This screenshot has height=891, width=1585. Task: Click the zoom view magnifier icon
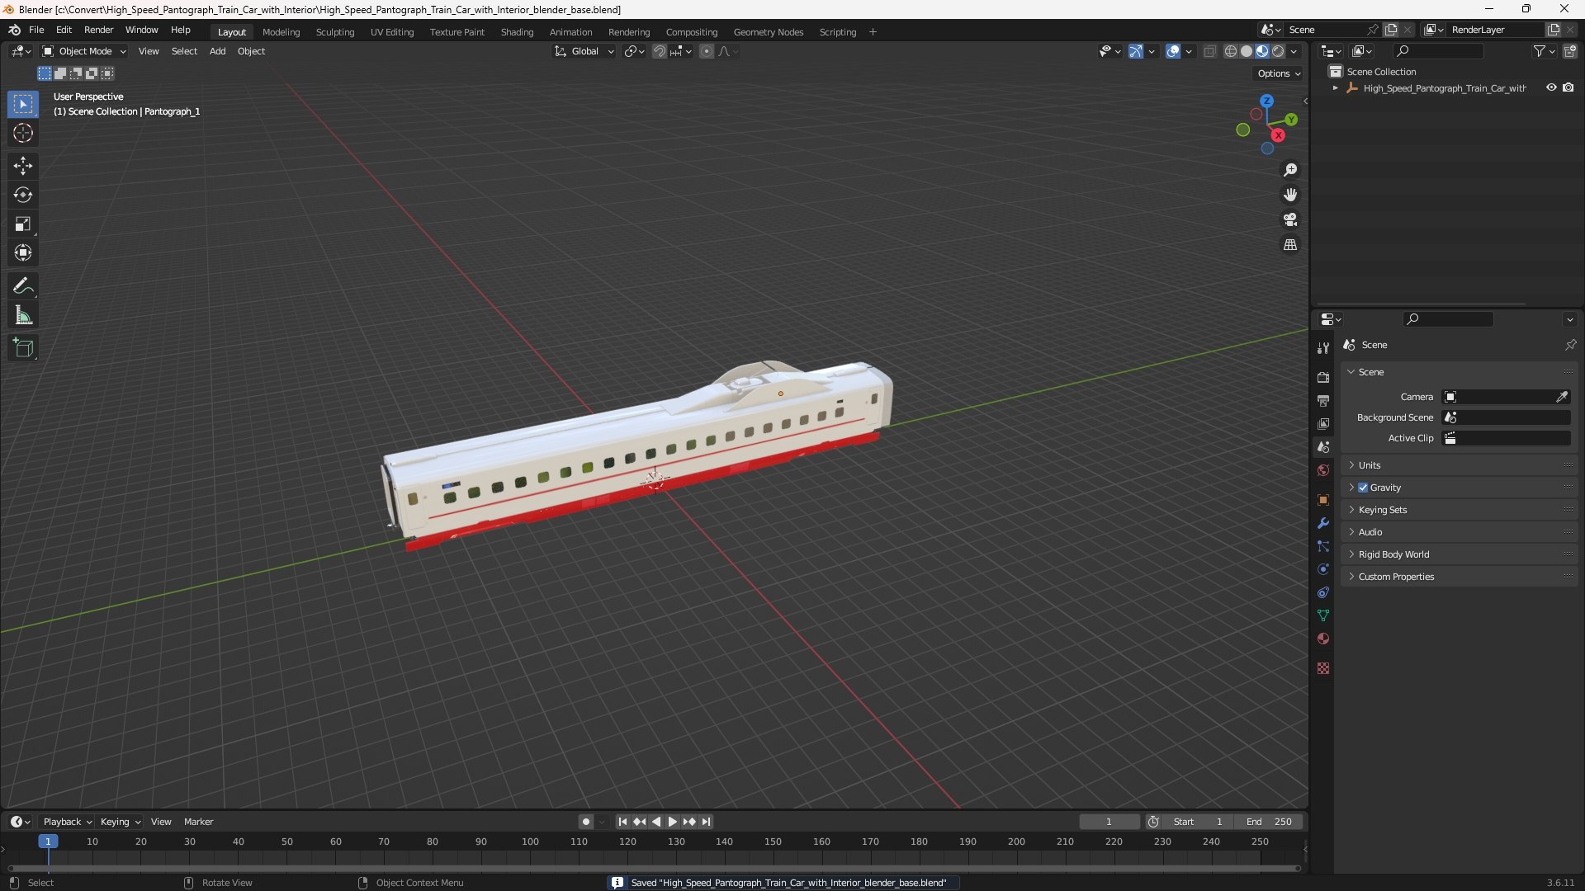pos(1290,170)
